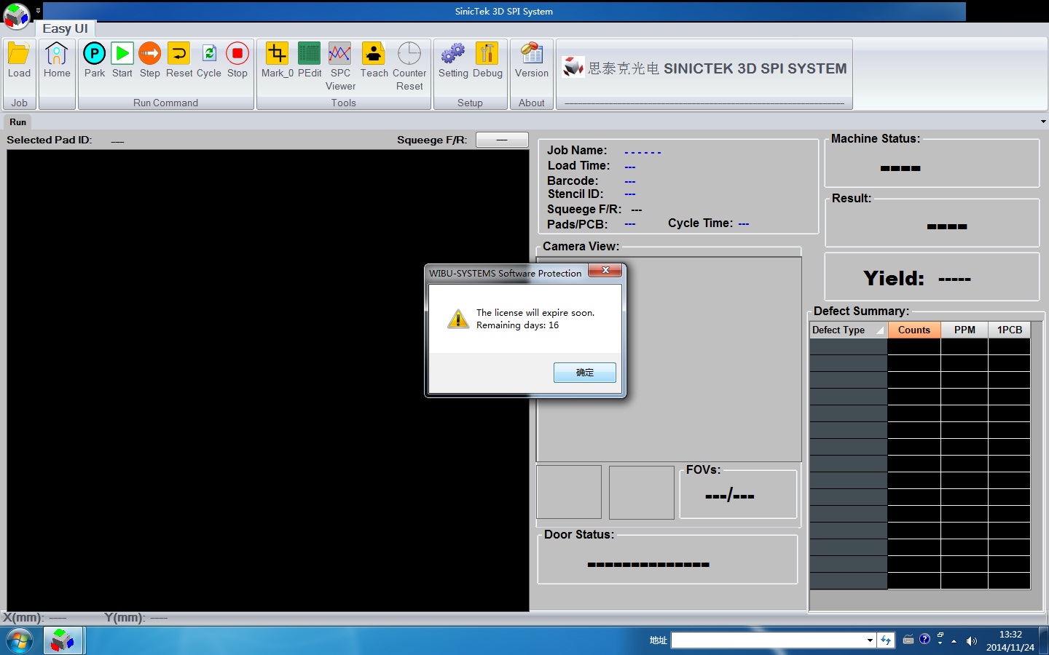Open the Debug tools icon

click(487, 55)
